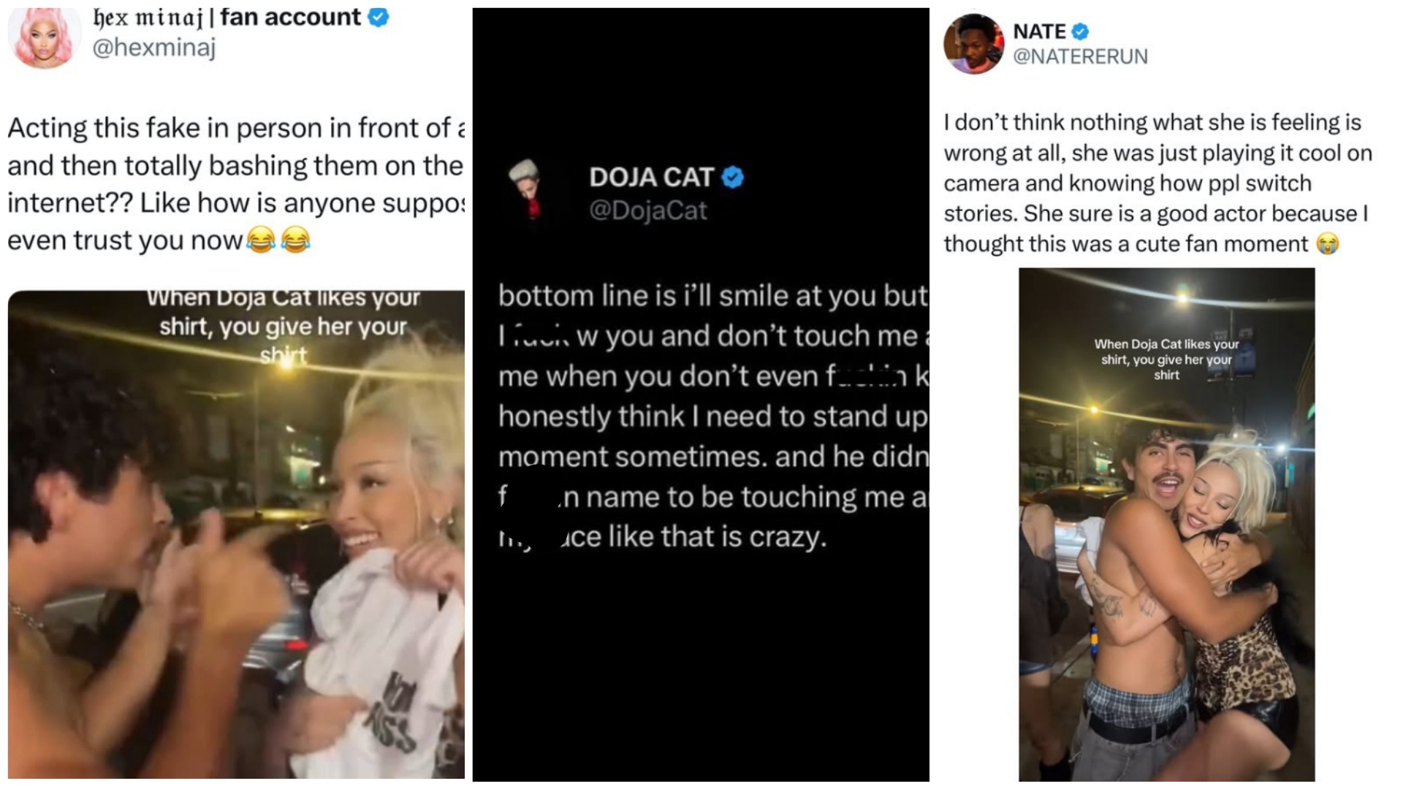Screen dimensions: 1403x789
Task: Open the left video thumbnail of the shirt exchange
Action: click(x=236, y=535)
